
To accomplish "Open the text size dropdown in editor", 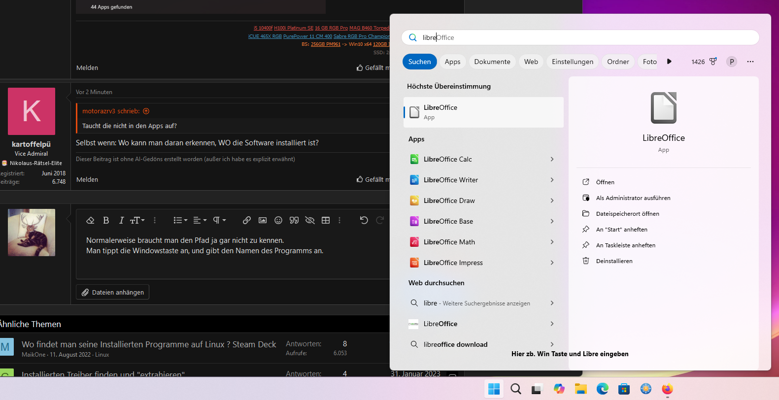I will point(137,220).
